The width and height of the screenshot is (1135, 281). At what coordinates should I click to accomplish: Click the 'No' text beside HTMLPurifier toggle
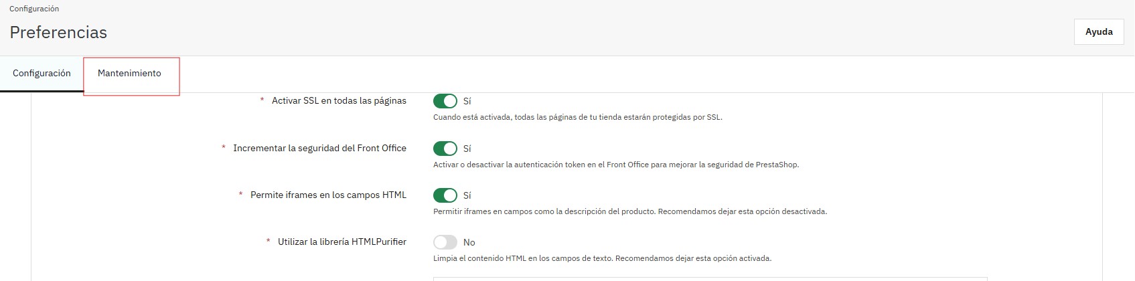(x=469, y=243)
